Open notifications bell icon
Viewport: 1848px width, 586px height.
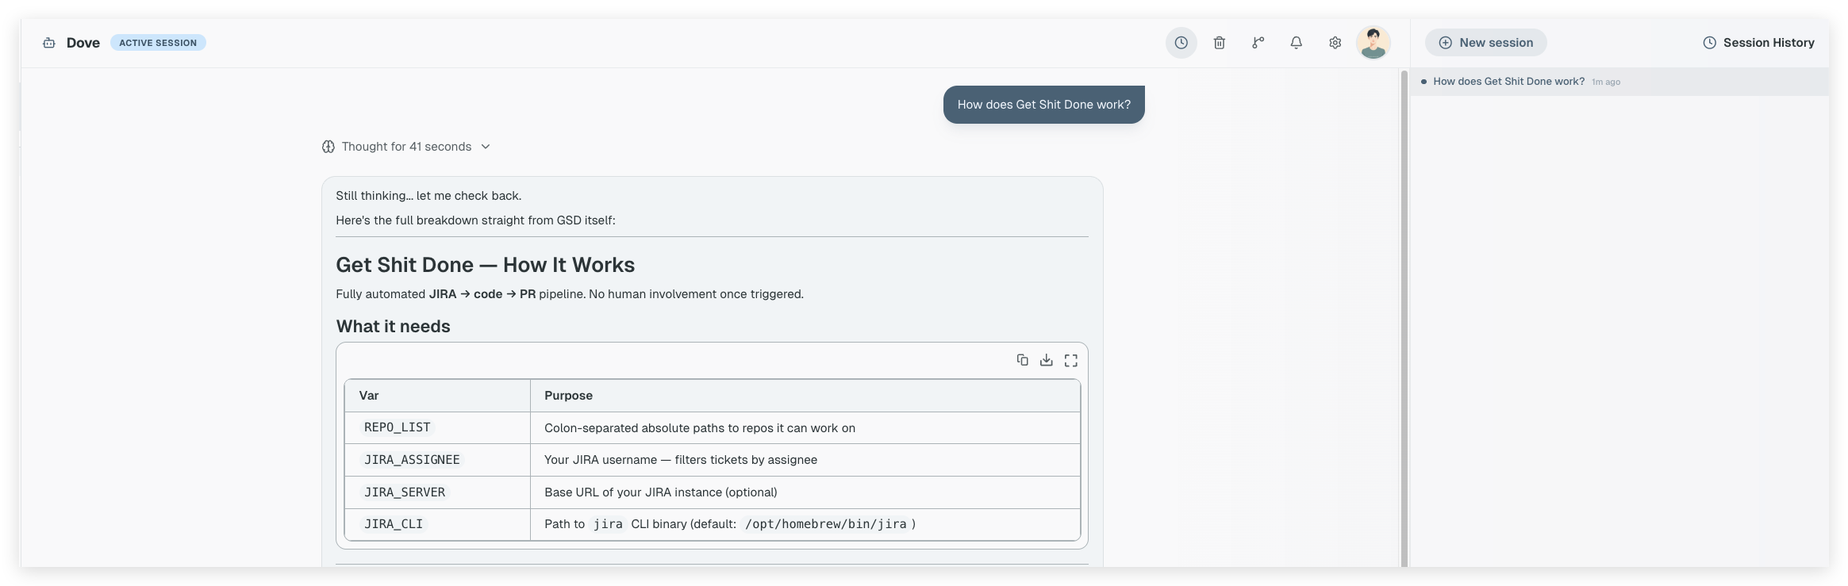[1296, 43]
